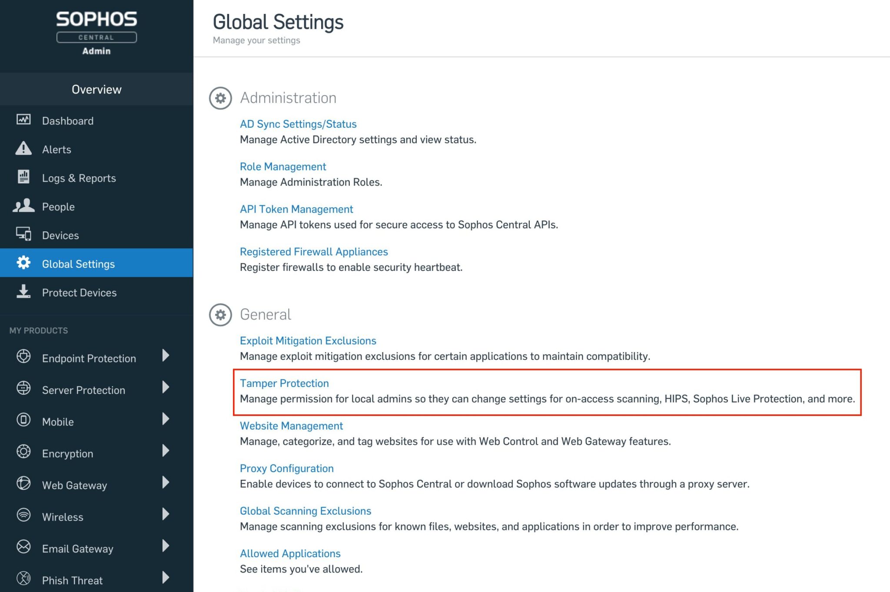Select the Global Settings gear icon
Viewport: 890px width, 592px height.
(x=23, y=263)
